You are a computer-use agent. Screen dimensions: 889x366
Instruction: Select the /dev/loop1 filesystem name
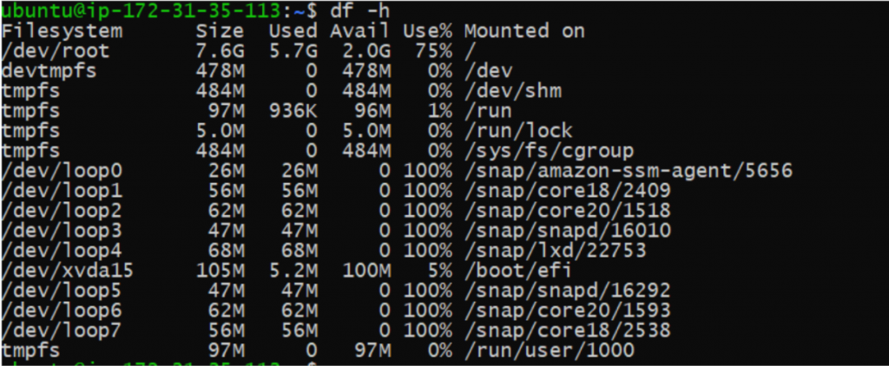pyautogui.click(x=62, y=191)
